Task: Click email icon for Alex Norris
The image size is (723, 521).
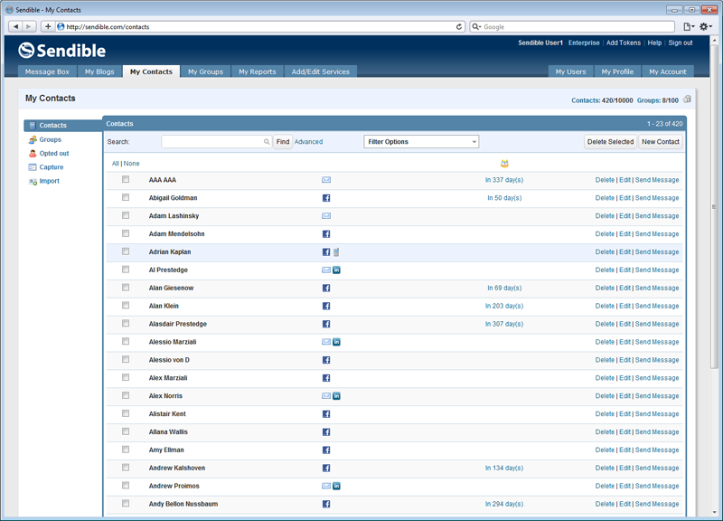Action: (x=326, y=396)
